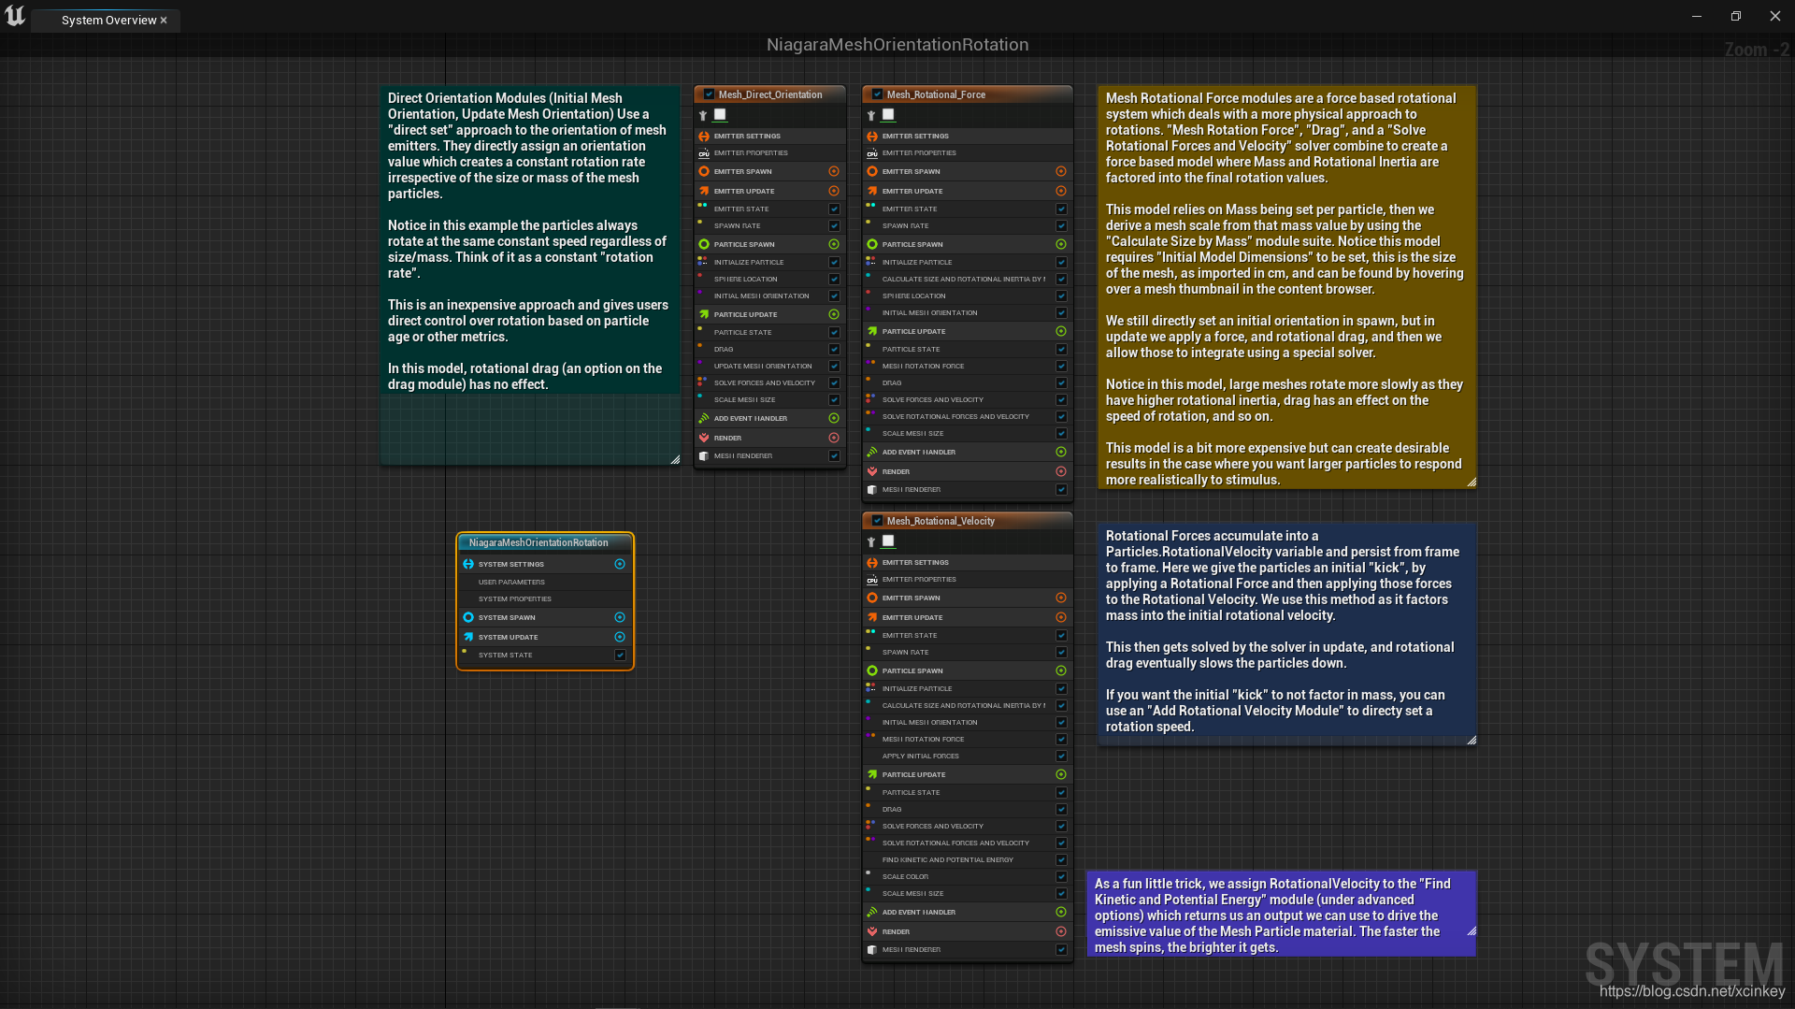Toggle Mesh_Direct_Orientation emitter enabled checkbox
Screen dimensions: 1795x1009
pos(709,94)
